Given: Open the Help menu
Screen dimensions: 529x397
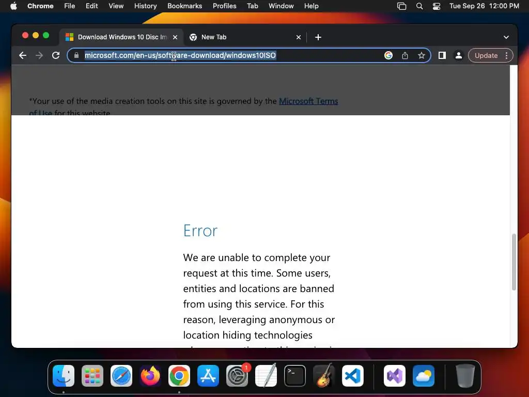Looking at the screenshot, I should point(311,6).
